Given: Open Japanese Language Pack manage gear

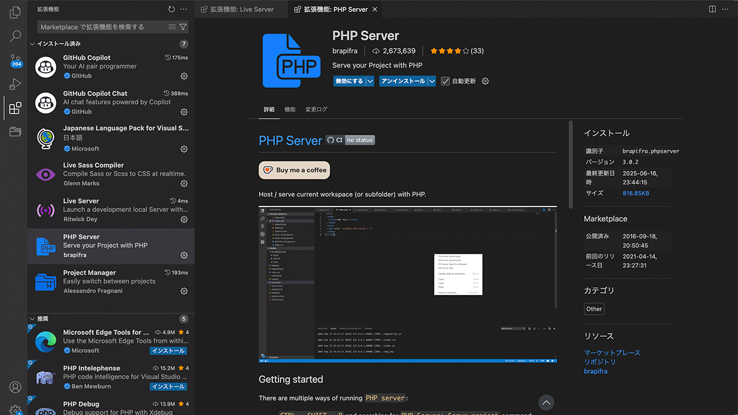Looking at the screenshot, I should [x=184, y=149].
